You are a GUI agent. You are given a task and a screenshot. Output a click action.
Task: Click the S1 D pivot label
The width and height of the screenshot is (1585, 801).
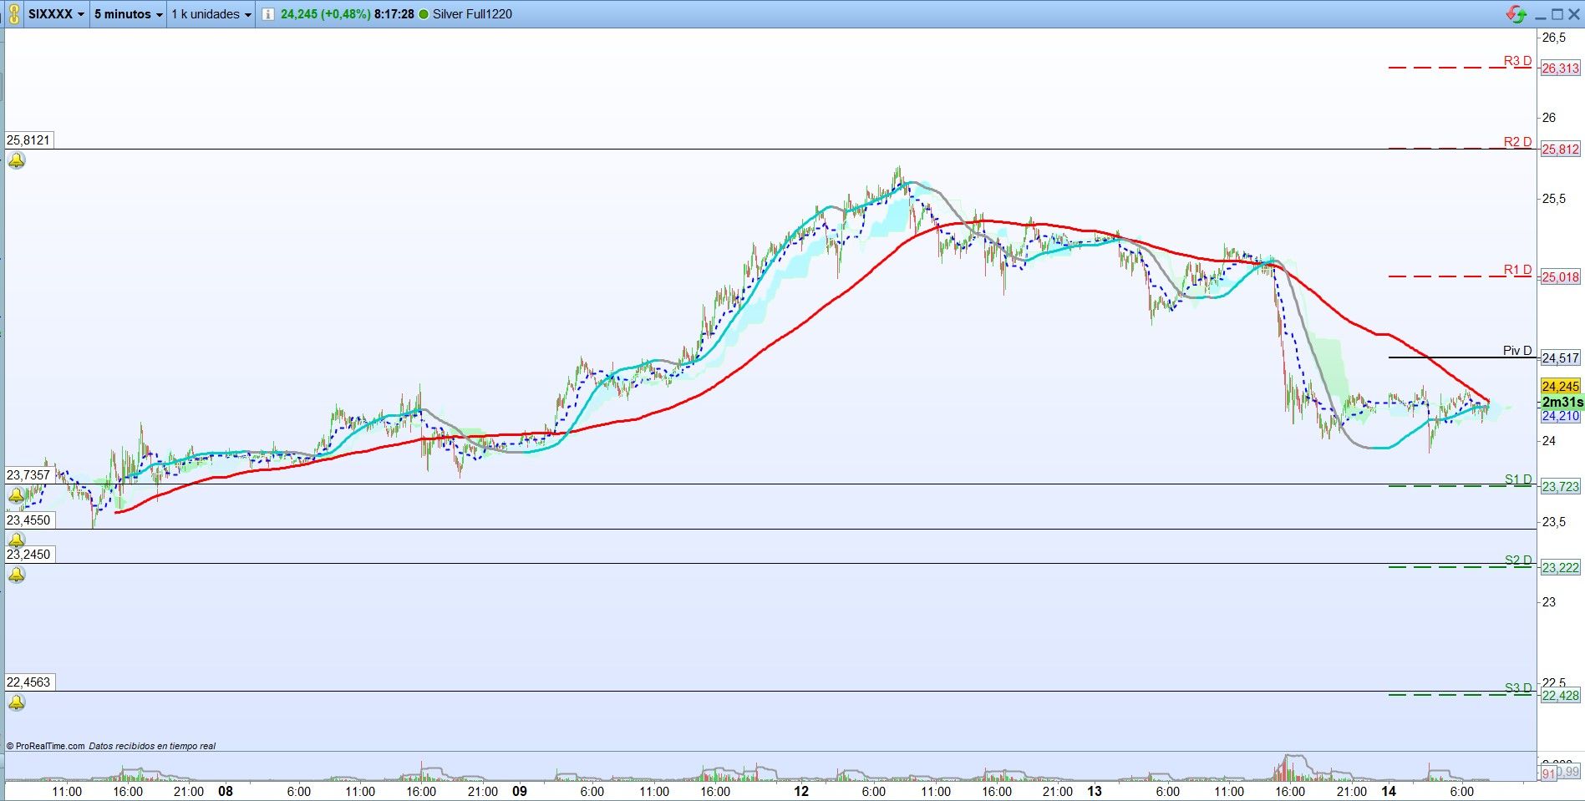1518,479
